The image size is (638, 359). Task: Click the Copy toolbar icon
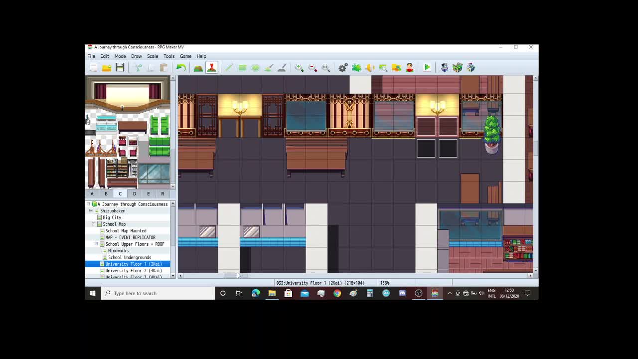tap(151, 67)
